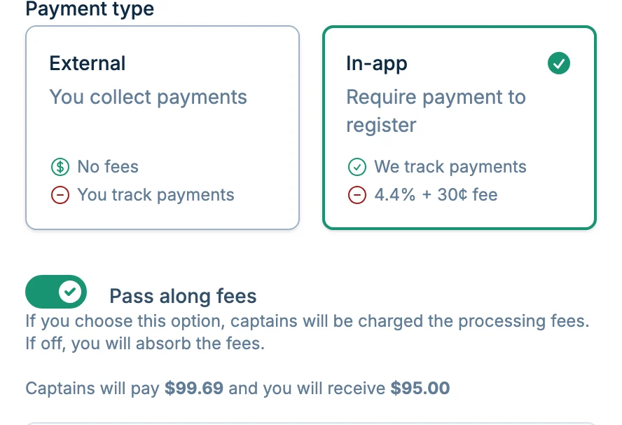Click the minus icon beside 4.4% + 30¢ fee
The image size is (622, 425).
tap(357, 195)
